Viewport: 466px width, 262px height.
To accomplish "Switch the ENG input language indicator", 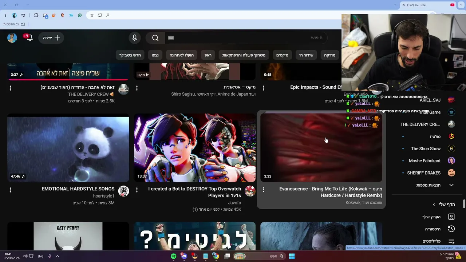I will tap(40, 256).
